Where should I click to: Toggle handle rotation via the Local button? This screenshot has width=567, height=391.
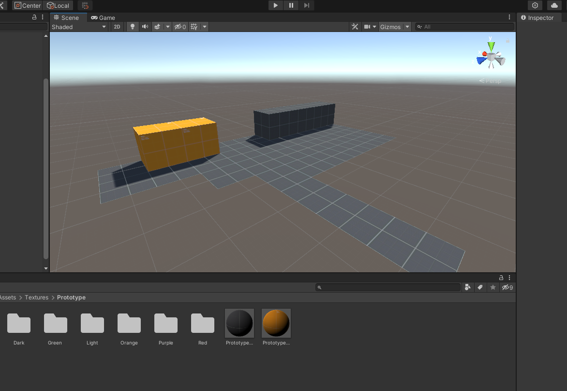click(58, 5)
